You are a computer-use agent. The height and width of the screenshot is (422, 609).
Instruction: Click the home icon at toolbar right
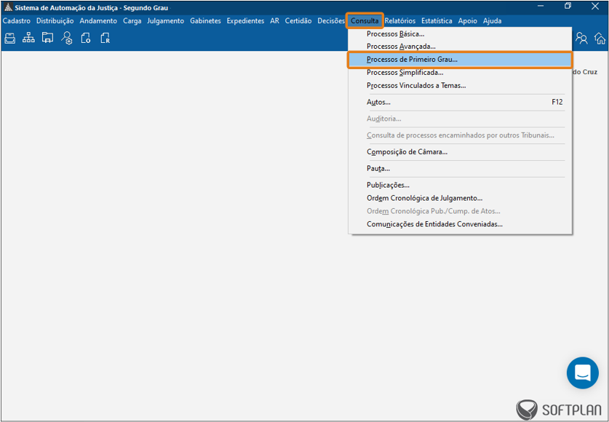(600, 39)
